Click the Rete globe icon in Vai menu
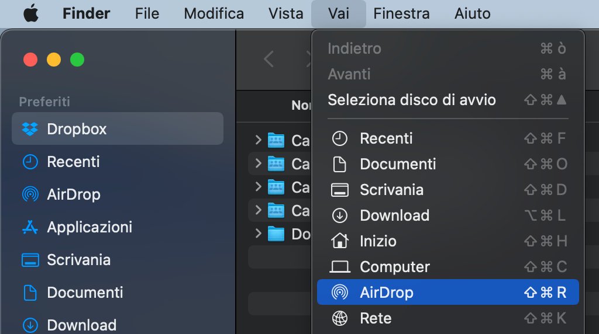The width and height of the screenshot is (599, 334). click(x=340, y=318)
